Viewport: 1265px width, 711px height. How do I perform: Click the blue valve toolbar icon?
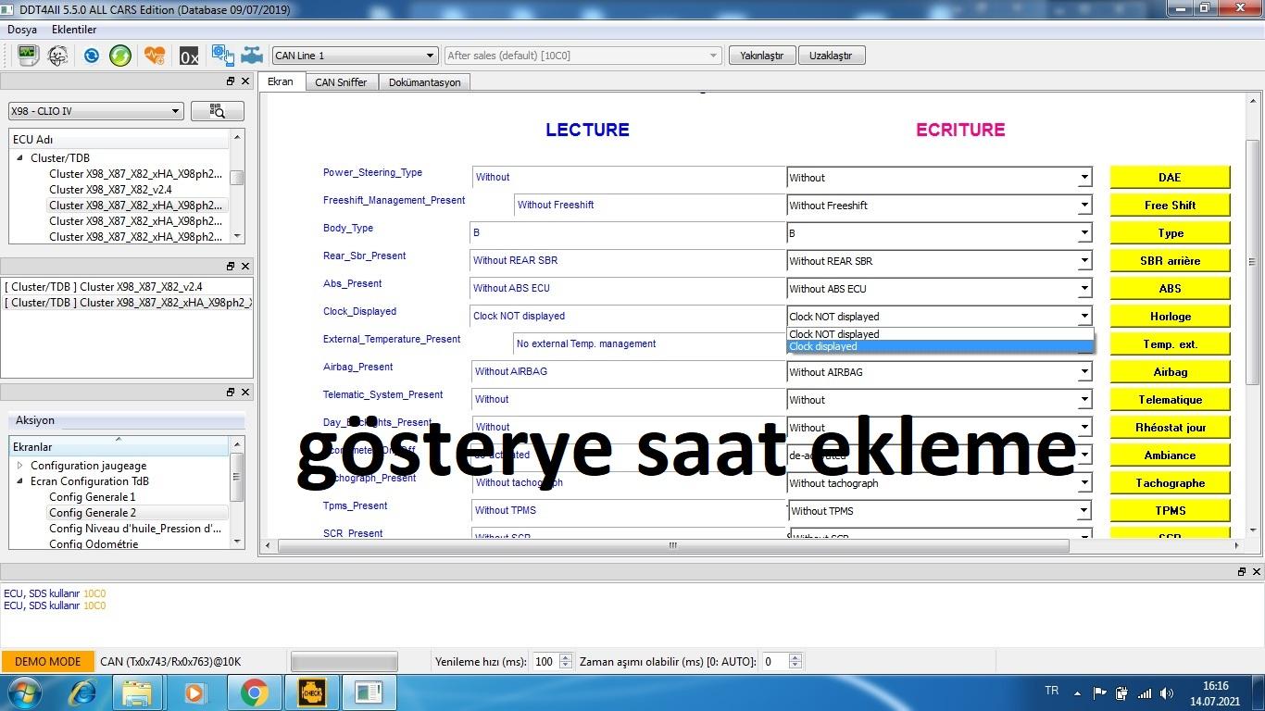(x=252, y=56)
